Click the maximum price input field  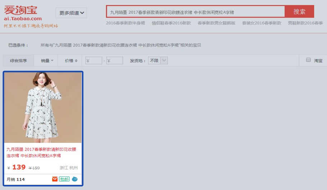[x=115, y=61]
